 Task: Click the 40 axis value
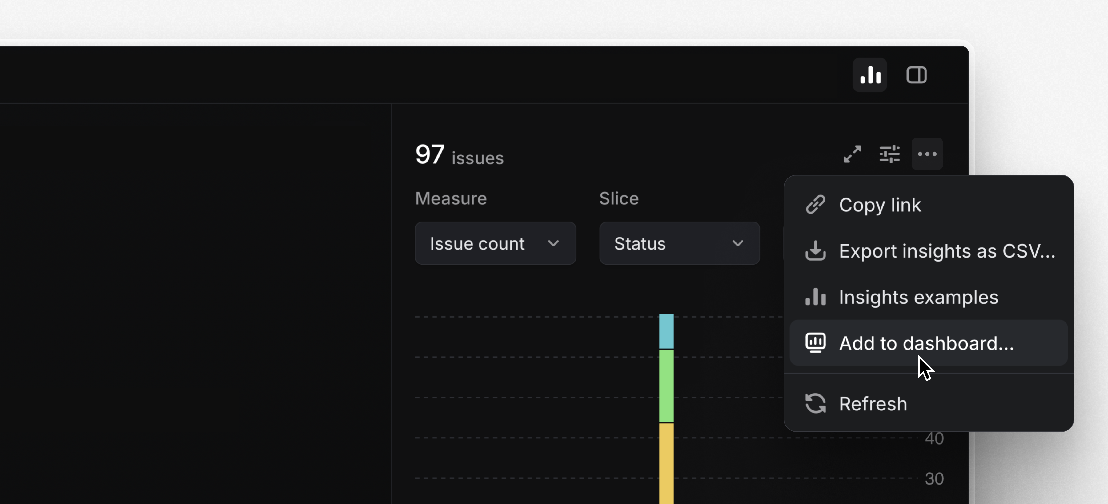point(934,439)
